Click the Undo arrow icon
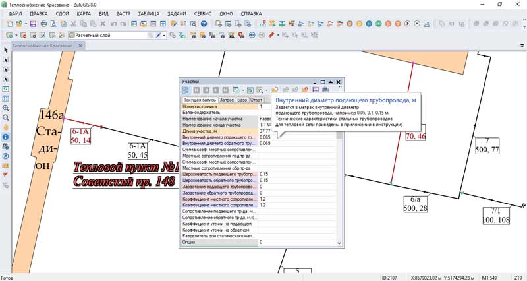This screenshot has width=527, height=281. 114,24
